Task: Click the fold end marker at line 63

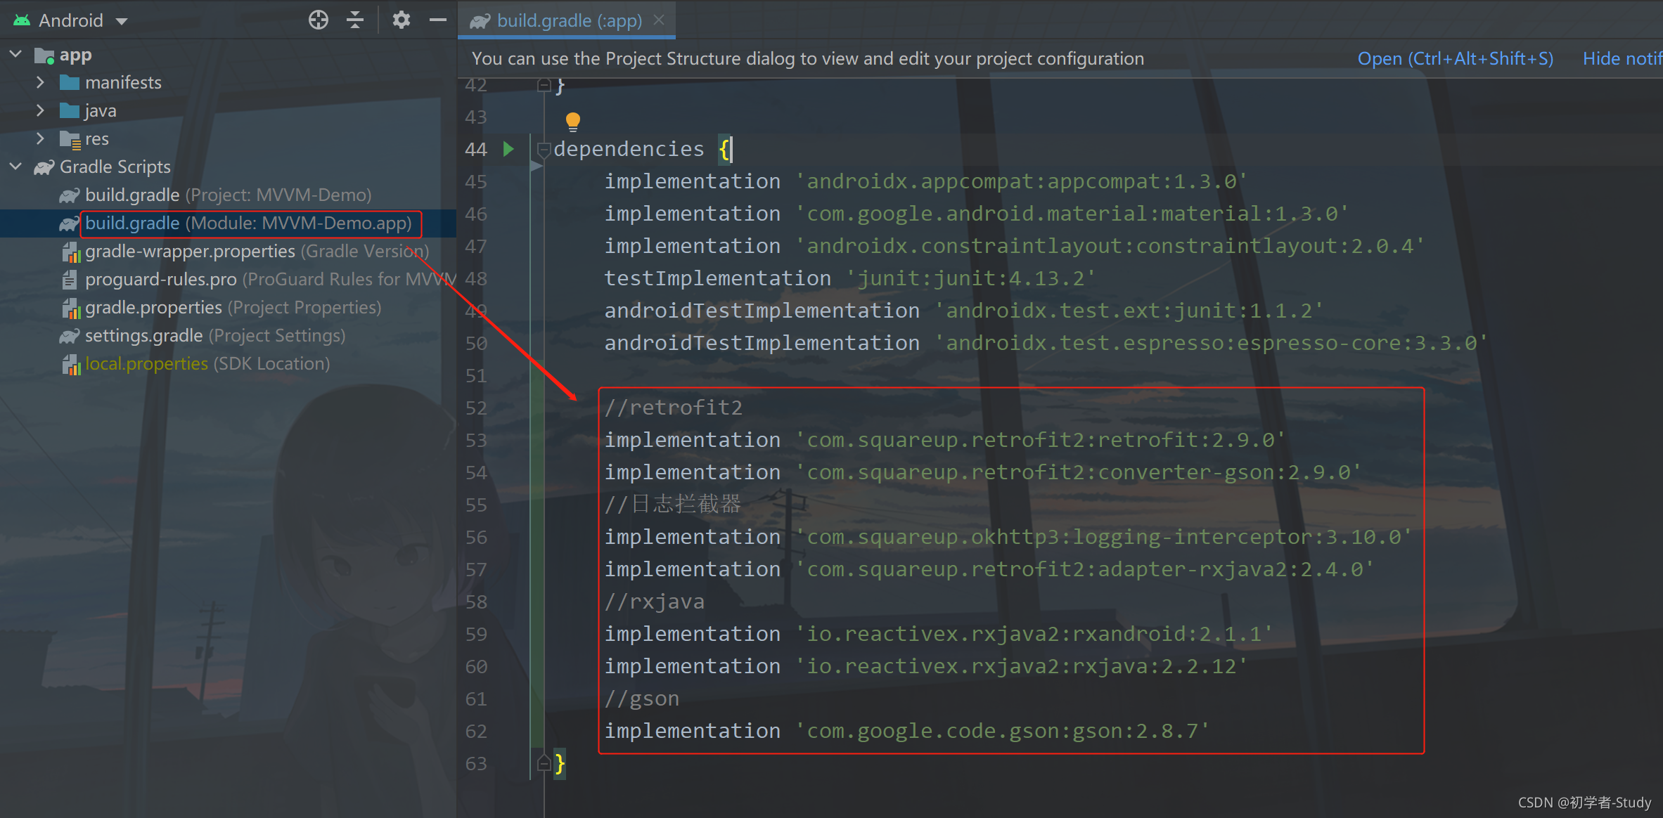Action: pos(544,763)
